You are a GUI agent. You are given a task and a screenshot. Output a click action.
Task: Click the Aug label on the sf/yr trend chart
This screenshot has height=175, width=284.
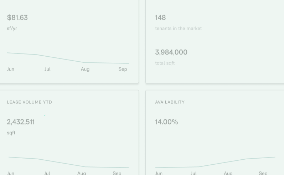85,69
